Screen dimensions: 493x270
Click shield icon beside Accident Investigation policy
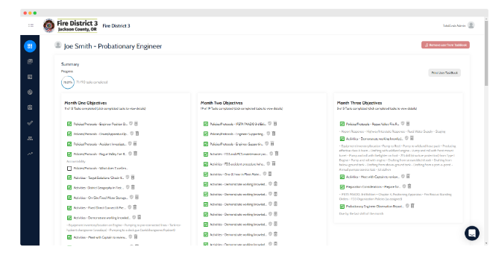(130, 144)
